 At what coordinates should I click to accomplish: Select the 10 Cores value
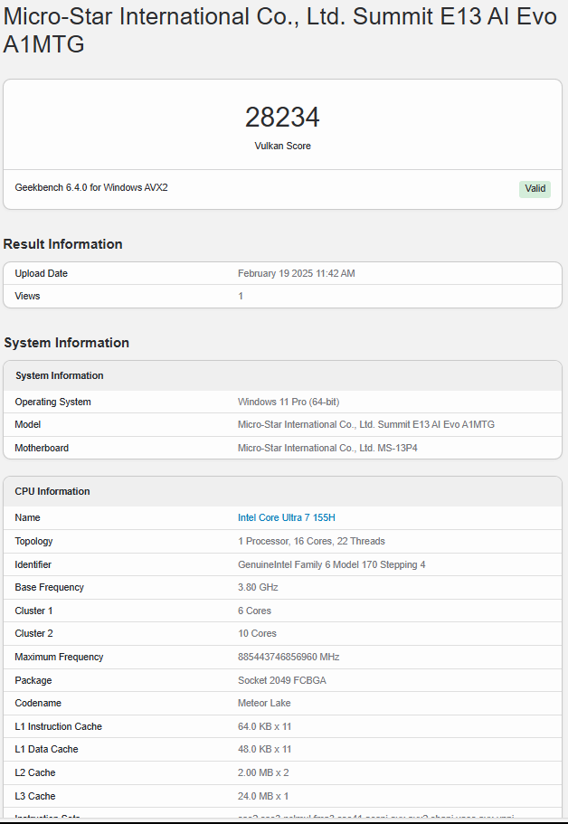click(x=257, y=634)
